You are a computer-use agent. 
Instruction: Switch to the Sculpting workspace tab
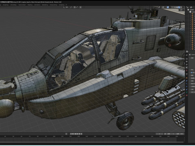[6, 5]
